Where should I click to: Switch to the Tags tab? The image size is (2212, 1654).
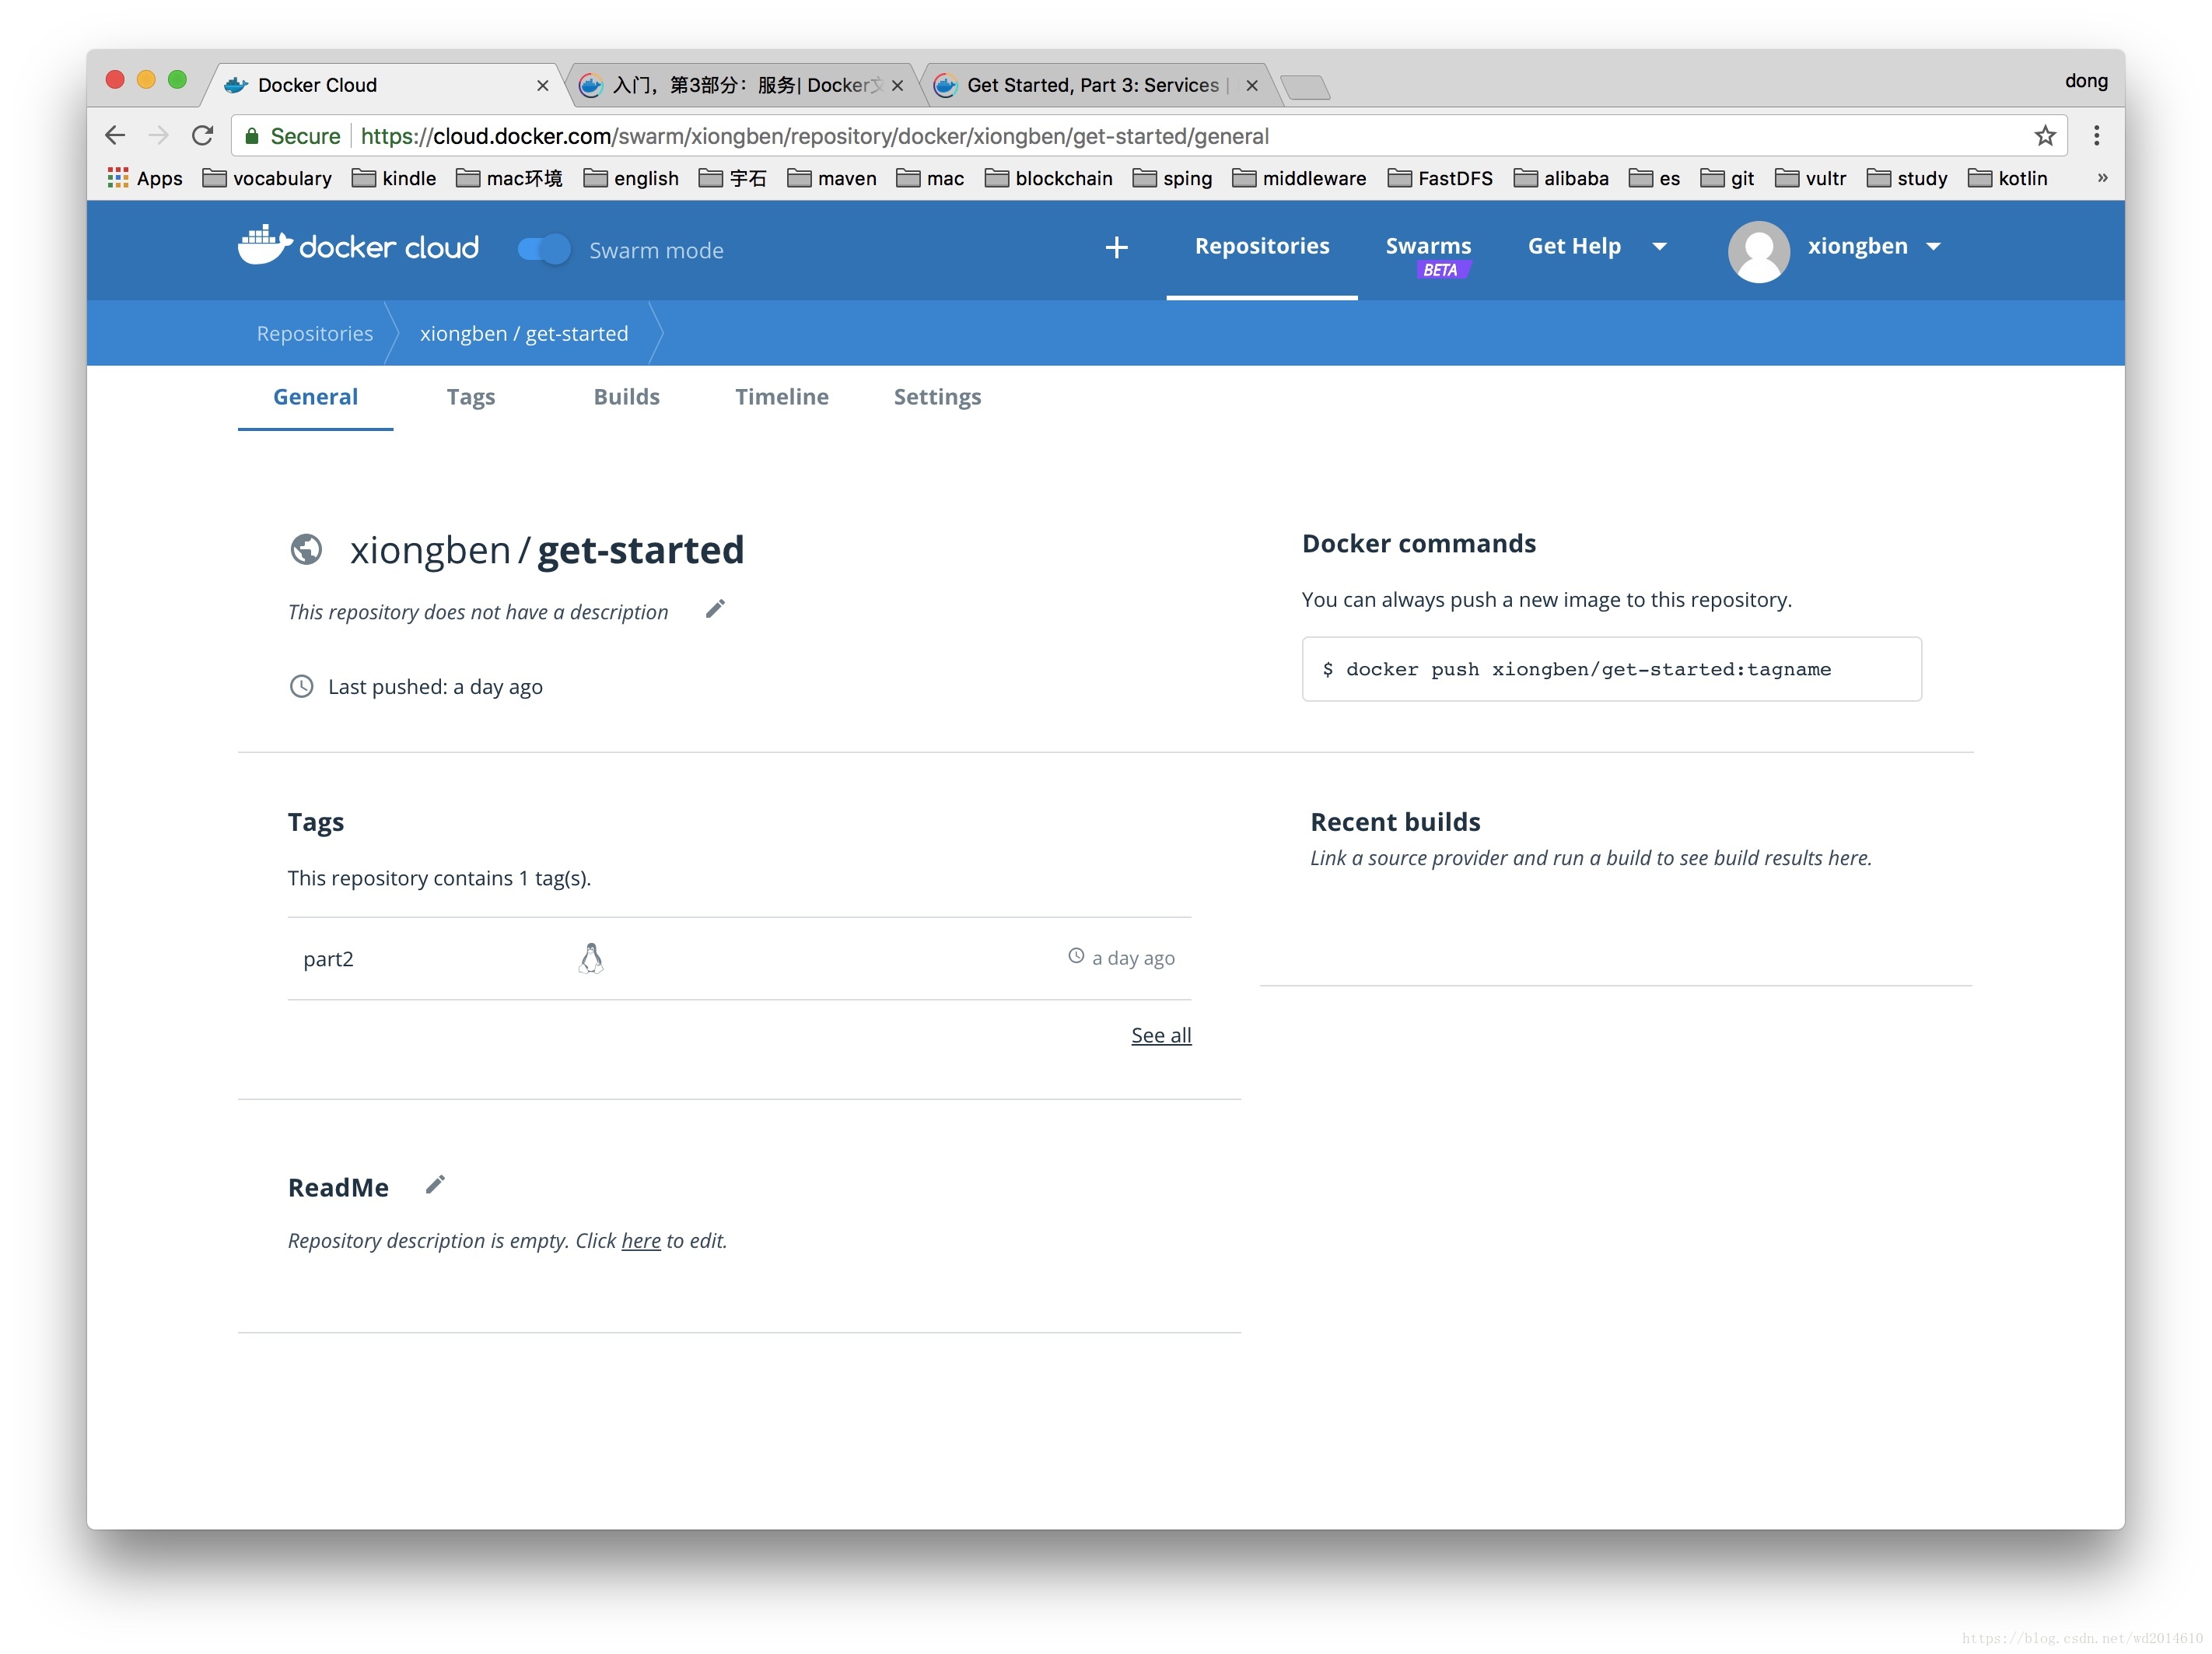[x=471, y=397]
